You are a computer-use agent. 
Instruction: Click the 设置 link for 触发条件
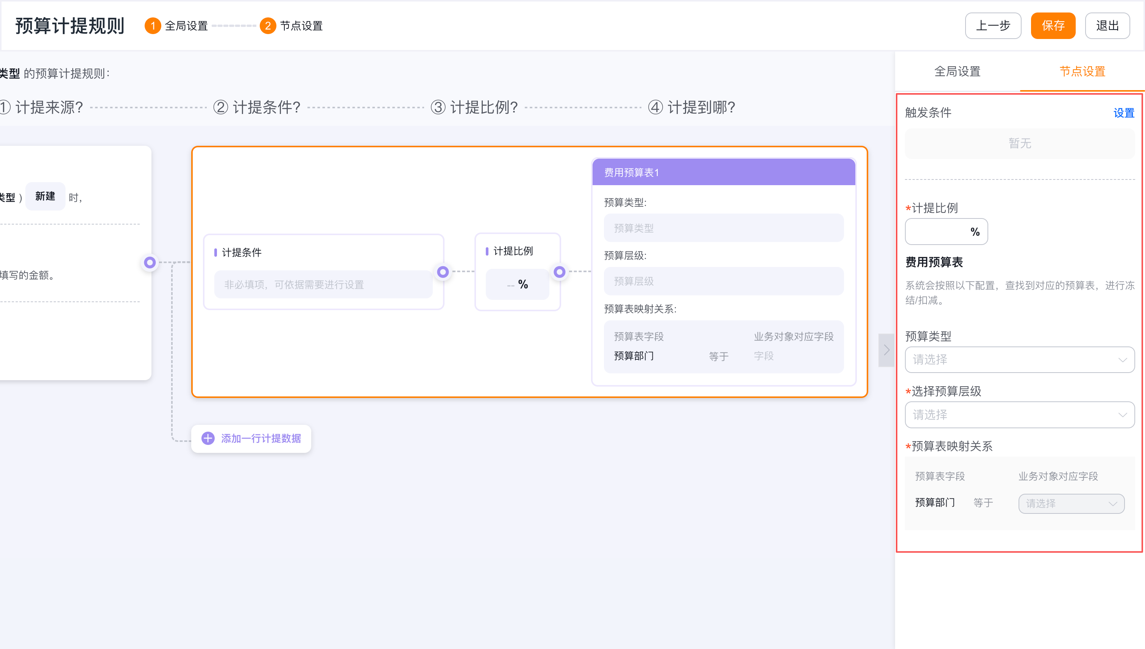pyautogui.click(x=1123, y=113)
